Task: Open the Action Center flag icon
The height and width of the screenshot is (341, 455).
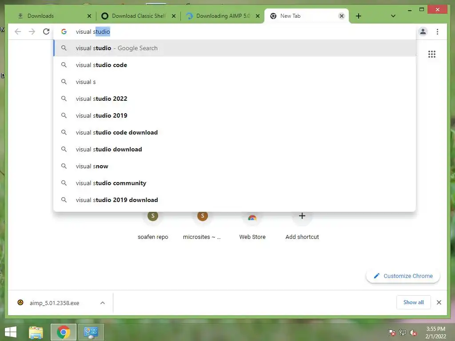Action: [392, 333]
